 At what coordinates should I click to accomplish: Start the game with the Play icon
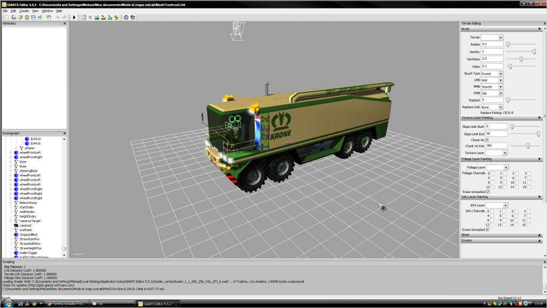[x=74, y=18]
